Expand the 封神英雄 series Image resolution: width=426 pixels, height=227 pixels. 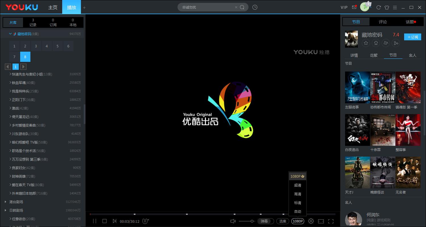point(10,176)
